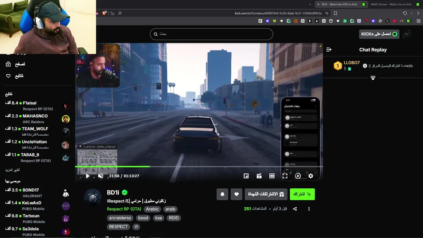
Task: Select the RDID tag
Action: [x=174, y=218]
